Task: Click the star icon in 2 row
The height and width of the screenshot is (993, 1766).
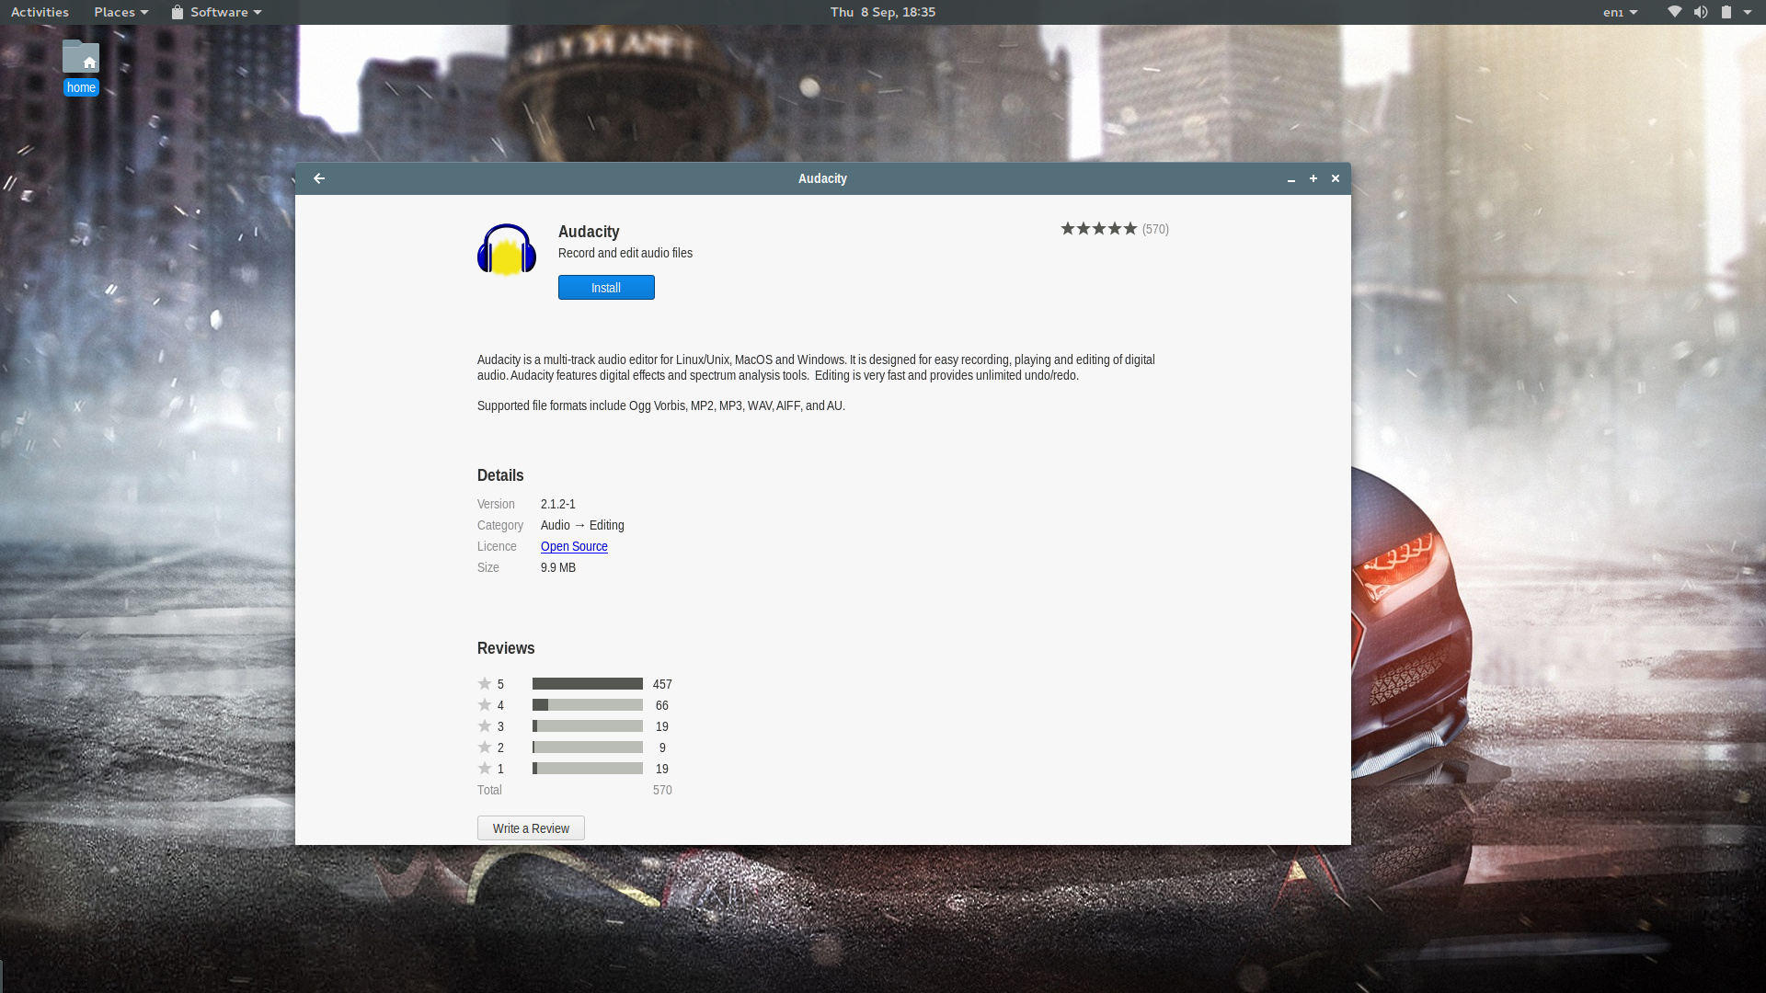Action: tap(485, 747)
